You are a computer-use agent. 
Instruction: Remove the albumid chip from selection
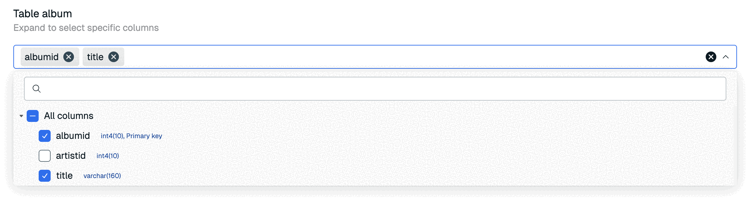click(x=69, y=57)
